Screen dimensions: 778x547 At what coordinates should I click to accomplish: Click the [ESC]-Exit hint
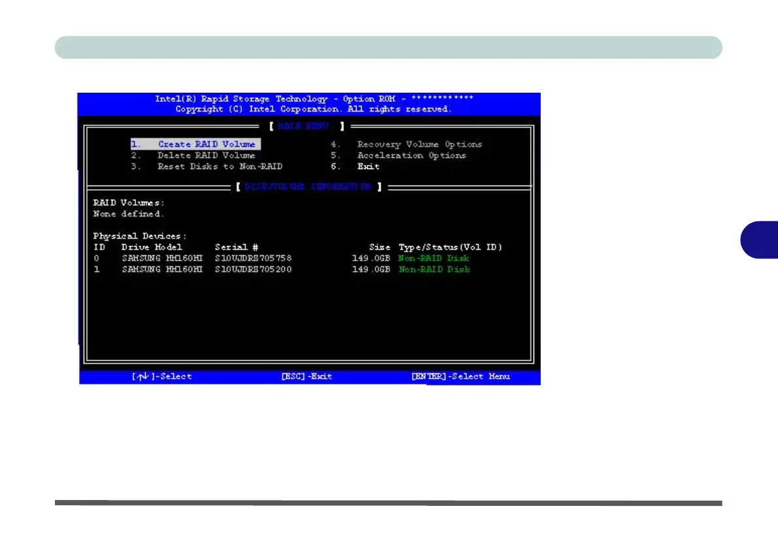(307, 377)
